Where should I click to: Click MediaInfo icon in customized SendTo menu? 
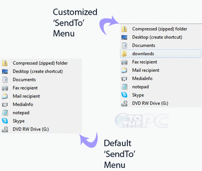coord(124,79)
